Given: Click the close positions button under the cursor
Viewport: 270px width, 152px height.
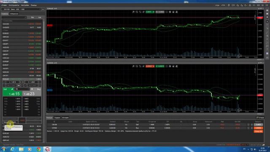Looking at the screenshot, I should pyautogui.click(x=10, y=122).
